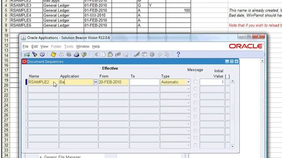The height and width of the screenshot is (158, 282).
Task: Click the Paste clipboard icon
Action: click(x=111, y=54)
